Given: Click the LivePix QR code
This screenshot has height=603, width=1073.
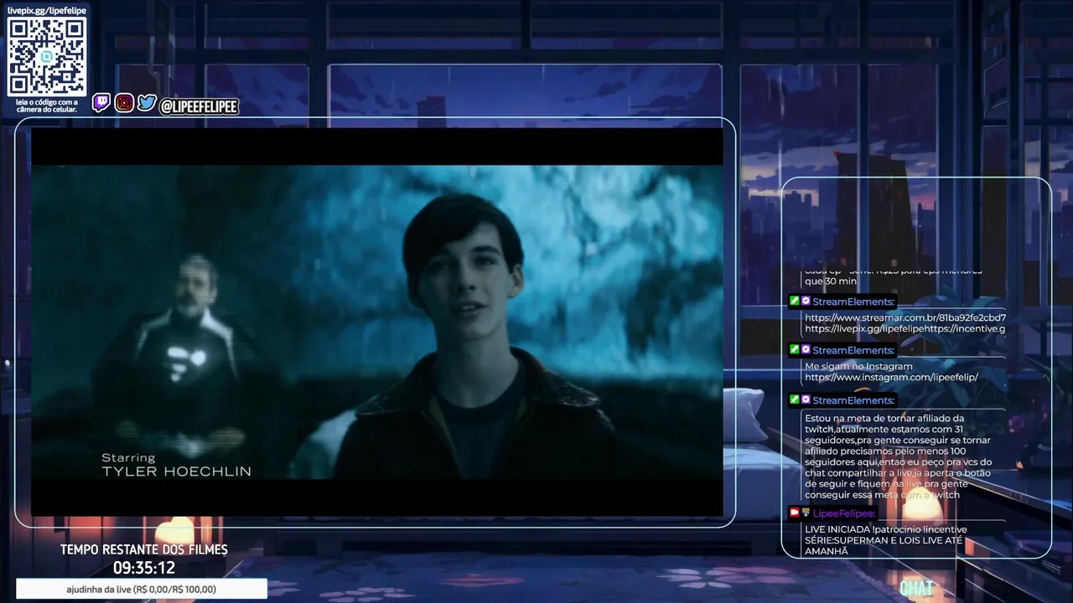Looking at the screenshot, I should 47,57.
